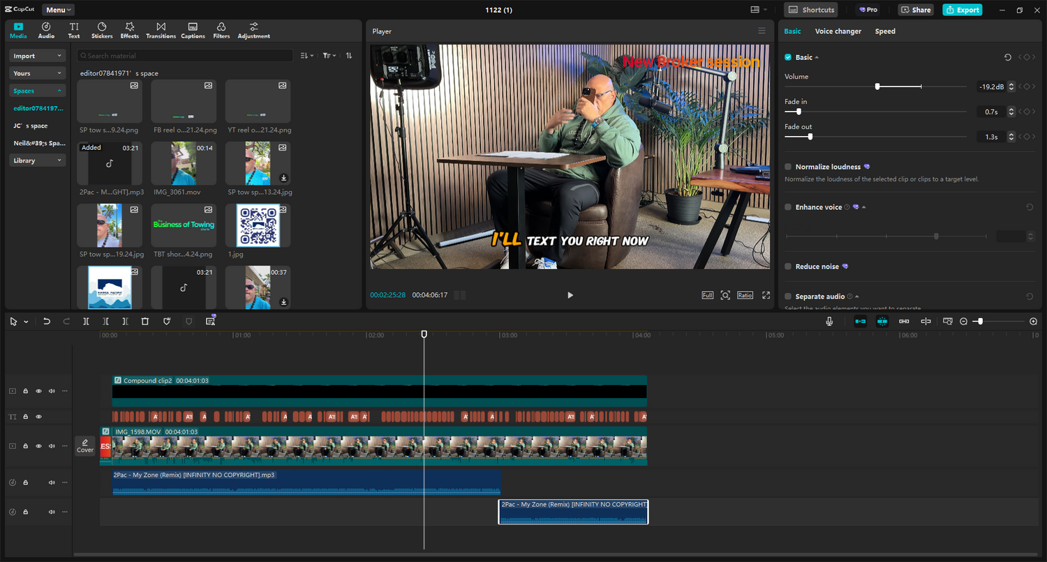Open the Text tools tab

(74, 31)
